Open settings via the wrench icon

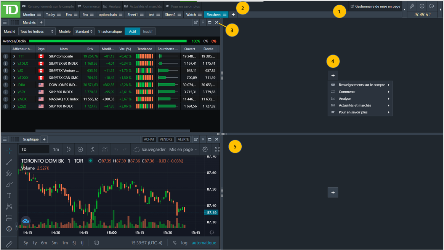[412, 6]
